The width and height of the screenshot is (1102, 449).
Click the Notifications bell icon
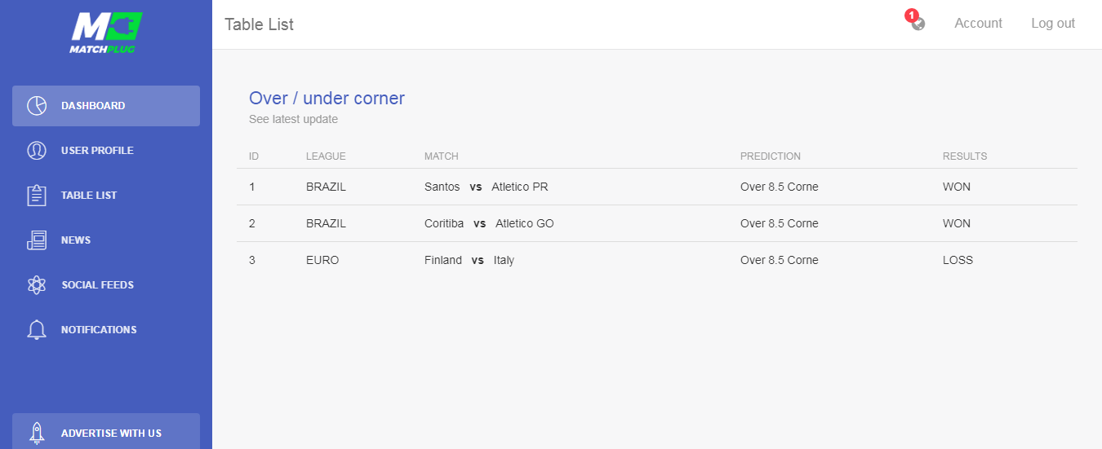click(x=37, y=330)
